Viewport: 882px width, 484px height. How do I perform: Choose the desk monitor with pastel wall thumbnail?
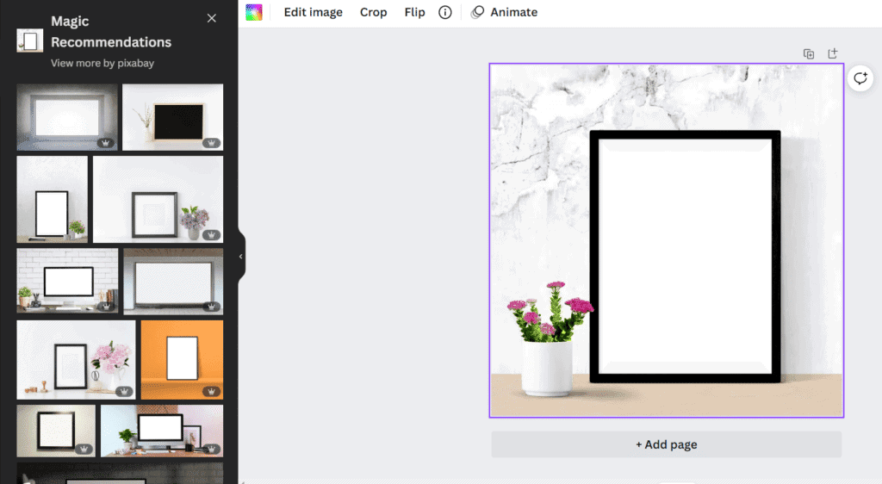click(162, 431)
